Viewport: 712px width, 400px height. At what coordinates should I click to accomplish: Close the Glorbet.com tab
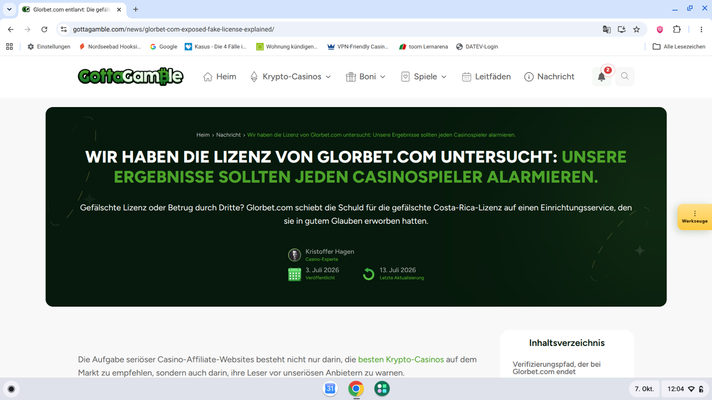119,9
